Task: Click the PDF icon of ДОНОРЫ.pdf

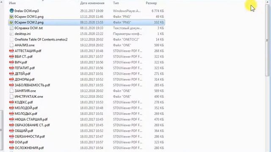Action: (x=11, y=79)
